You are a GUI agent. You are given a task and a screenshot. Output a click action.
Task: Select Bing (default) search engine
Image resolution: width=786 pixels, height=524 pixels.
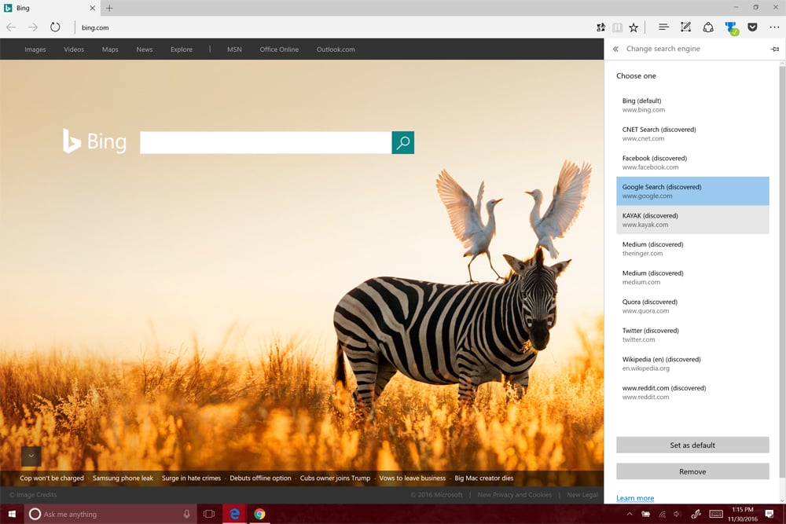(x=692, y=104)
